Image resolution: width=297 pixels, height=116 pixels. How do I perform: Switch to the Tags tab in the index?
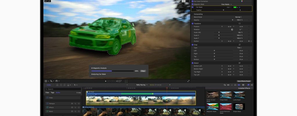pyautogui.click(x=52, y=93)
